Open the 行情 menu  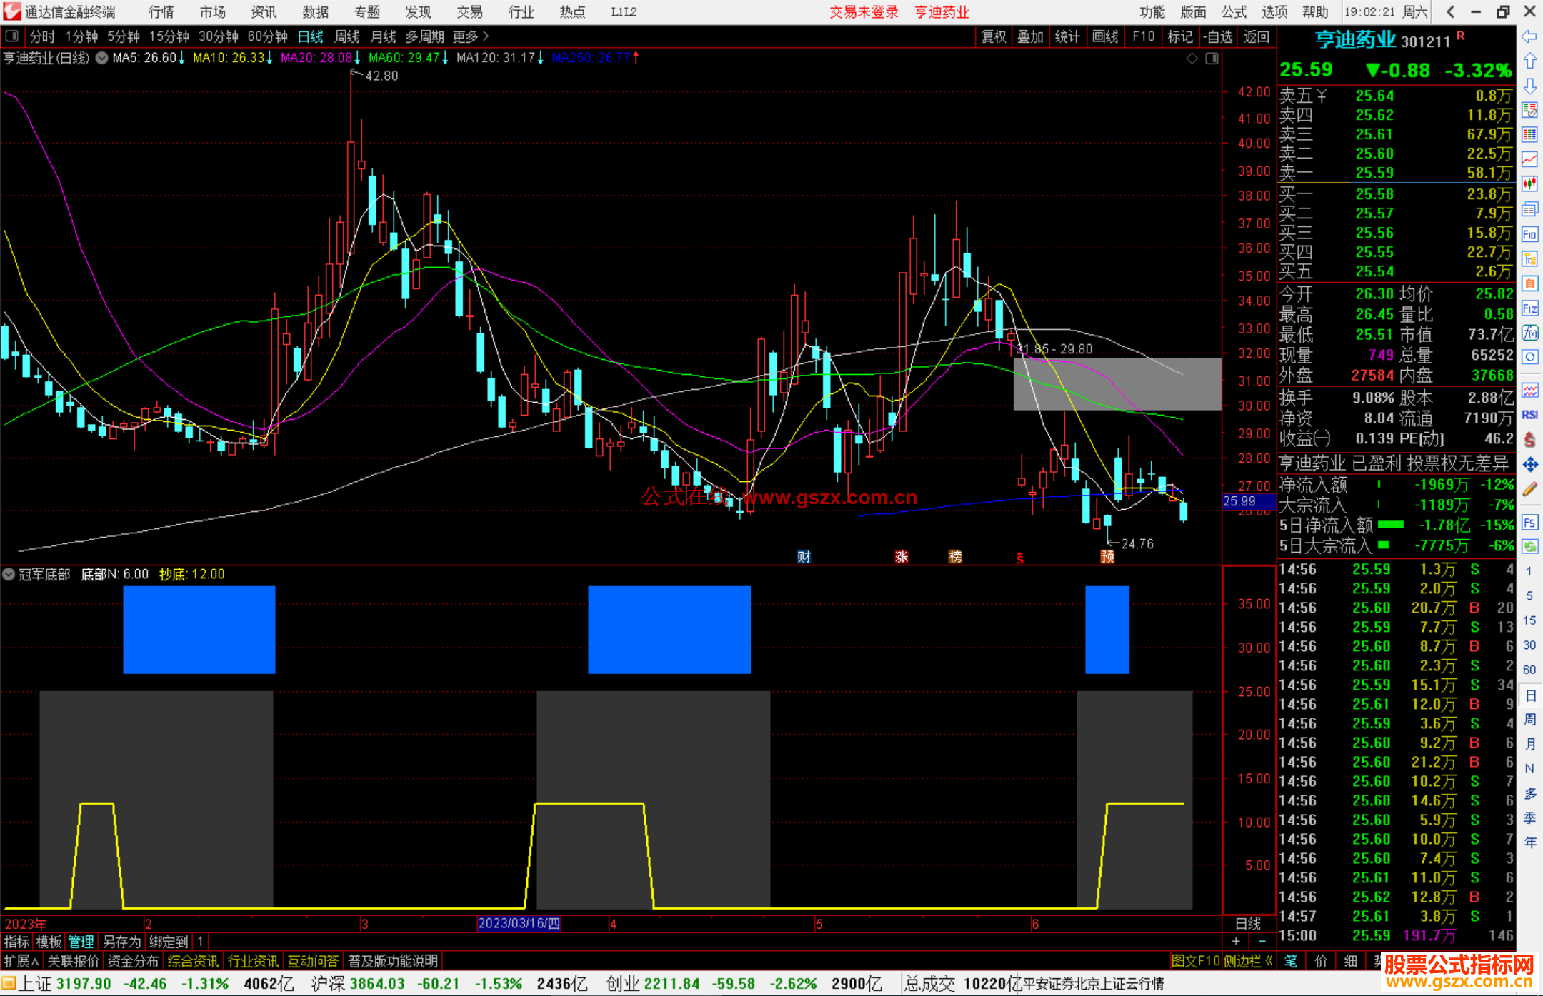161,12
